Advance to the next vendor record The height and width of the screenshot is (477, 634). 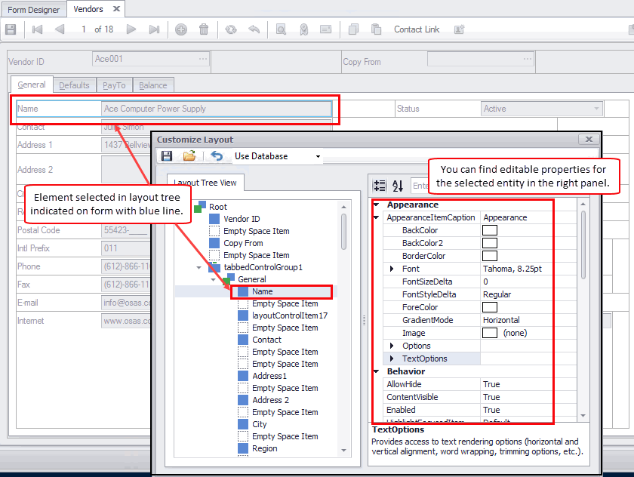[x=131, y=29]
